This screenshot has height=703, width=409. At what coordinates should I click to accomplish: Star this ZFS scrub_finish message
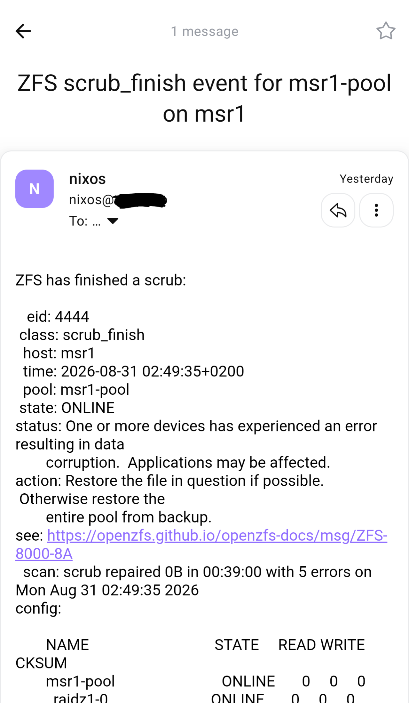(x=386, y=31)
